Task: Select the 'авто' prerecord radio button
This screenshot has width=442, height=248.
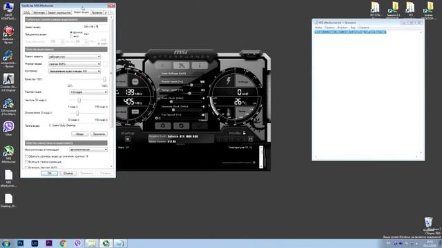Action: [71, 37]
